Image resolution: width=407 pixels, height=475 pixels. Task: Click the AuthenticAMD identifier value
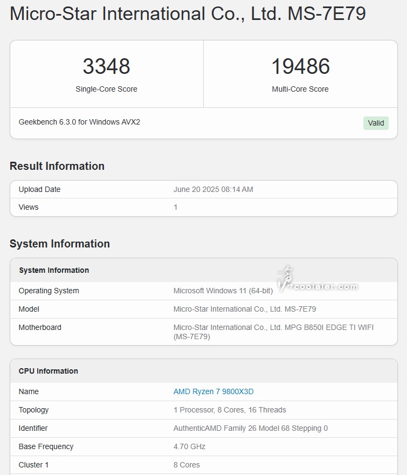250,428
